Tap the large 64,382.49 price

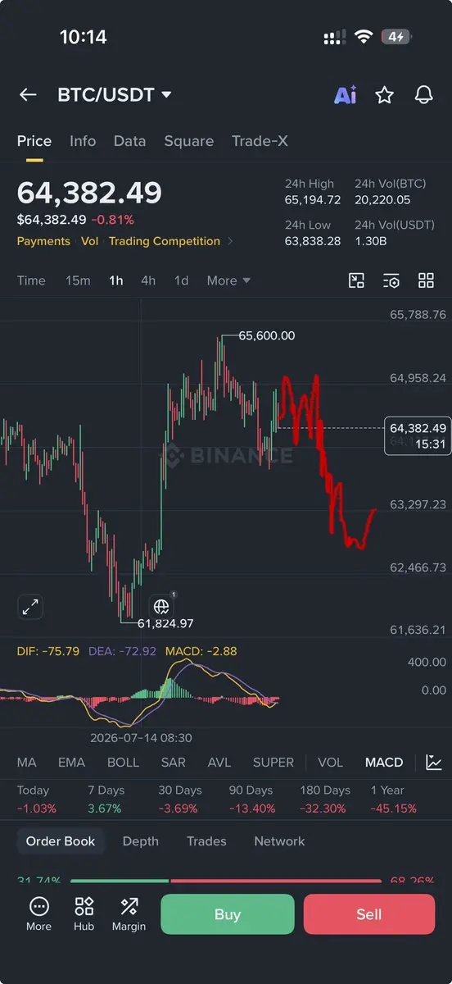point(89,193)
